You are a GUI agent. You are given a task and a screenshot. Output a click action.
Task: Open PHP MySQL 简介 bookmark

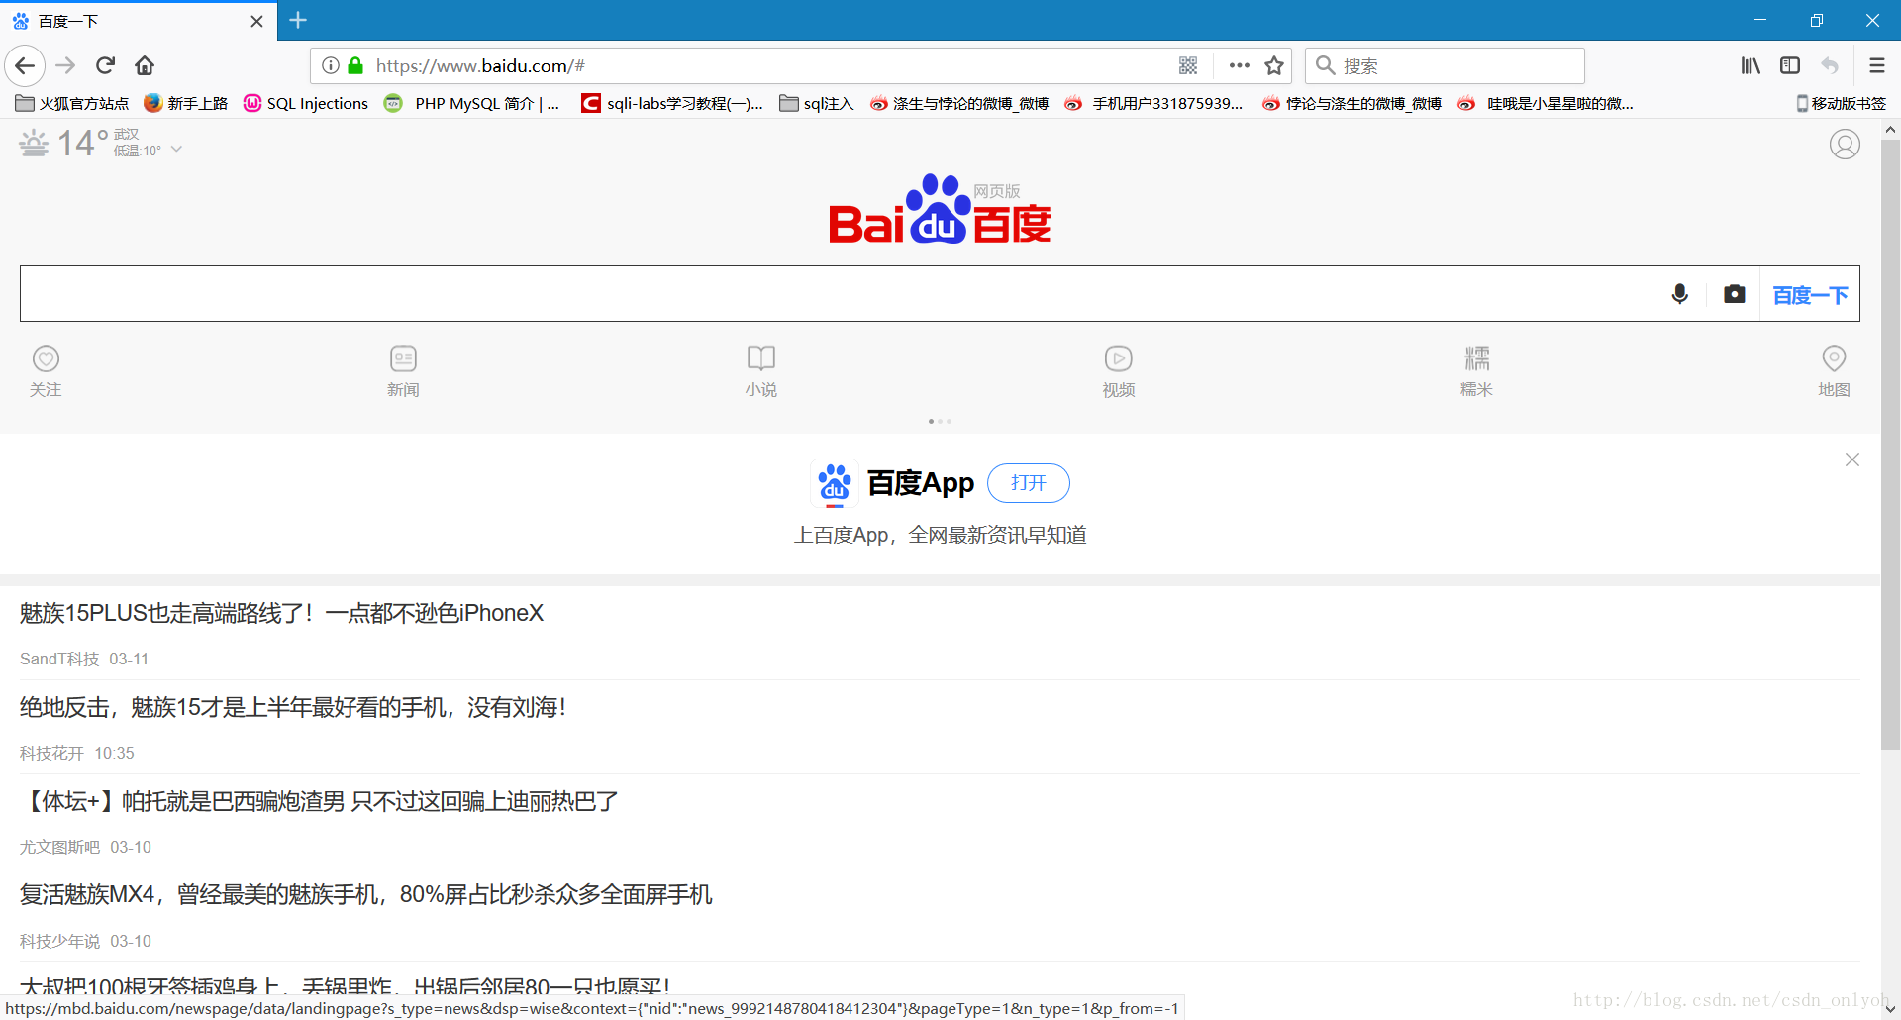click(472, 103)
